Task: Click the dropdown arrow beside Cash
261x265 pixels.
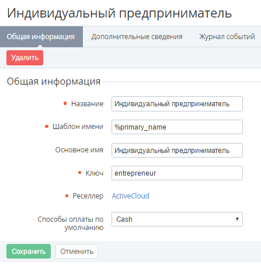Action: [x=237, y=219]
